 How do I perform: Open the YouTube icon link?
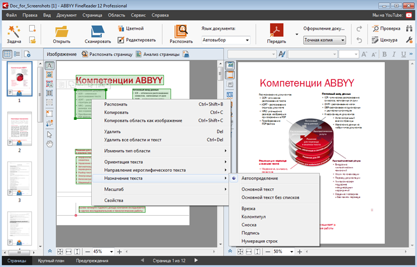click(x=409, y=15)
